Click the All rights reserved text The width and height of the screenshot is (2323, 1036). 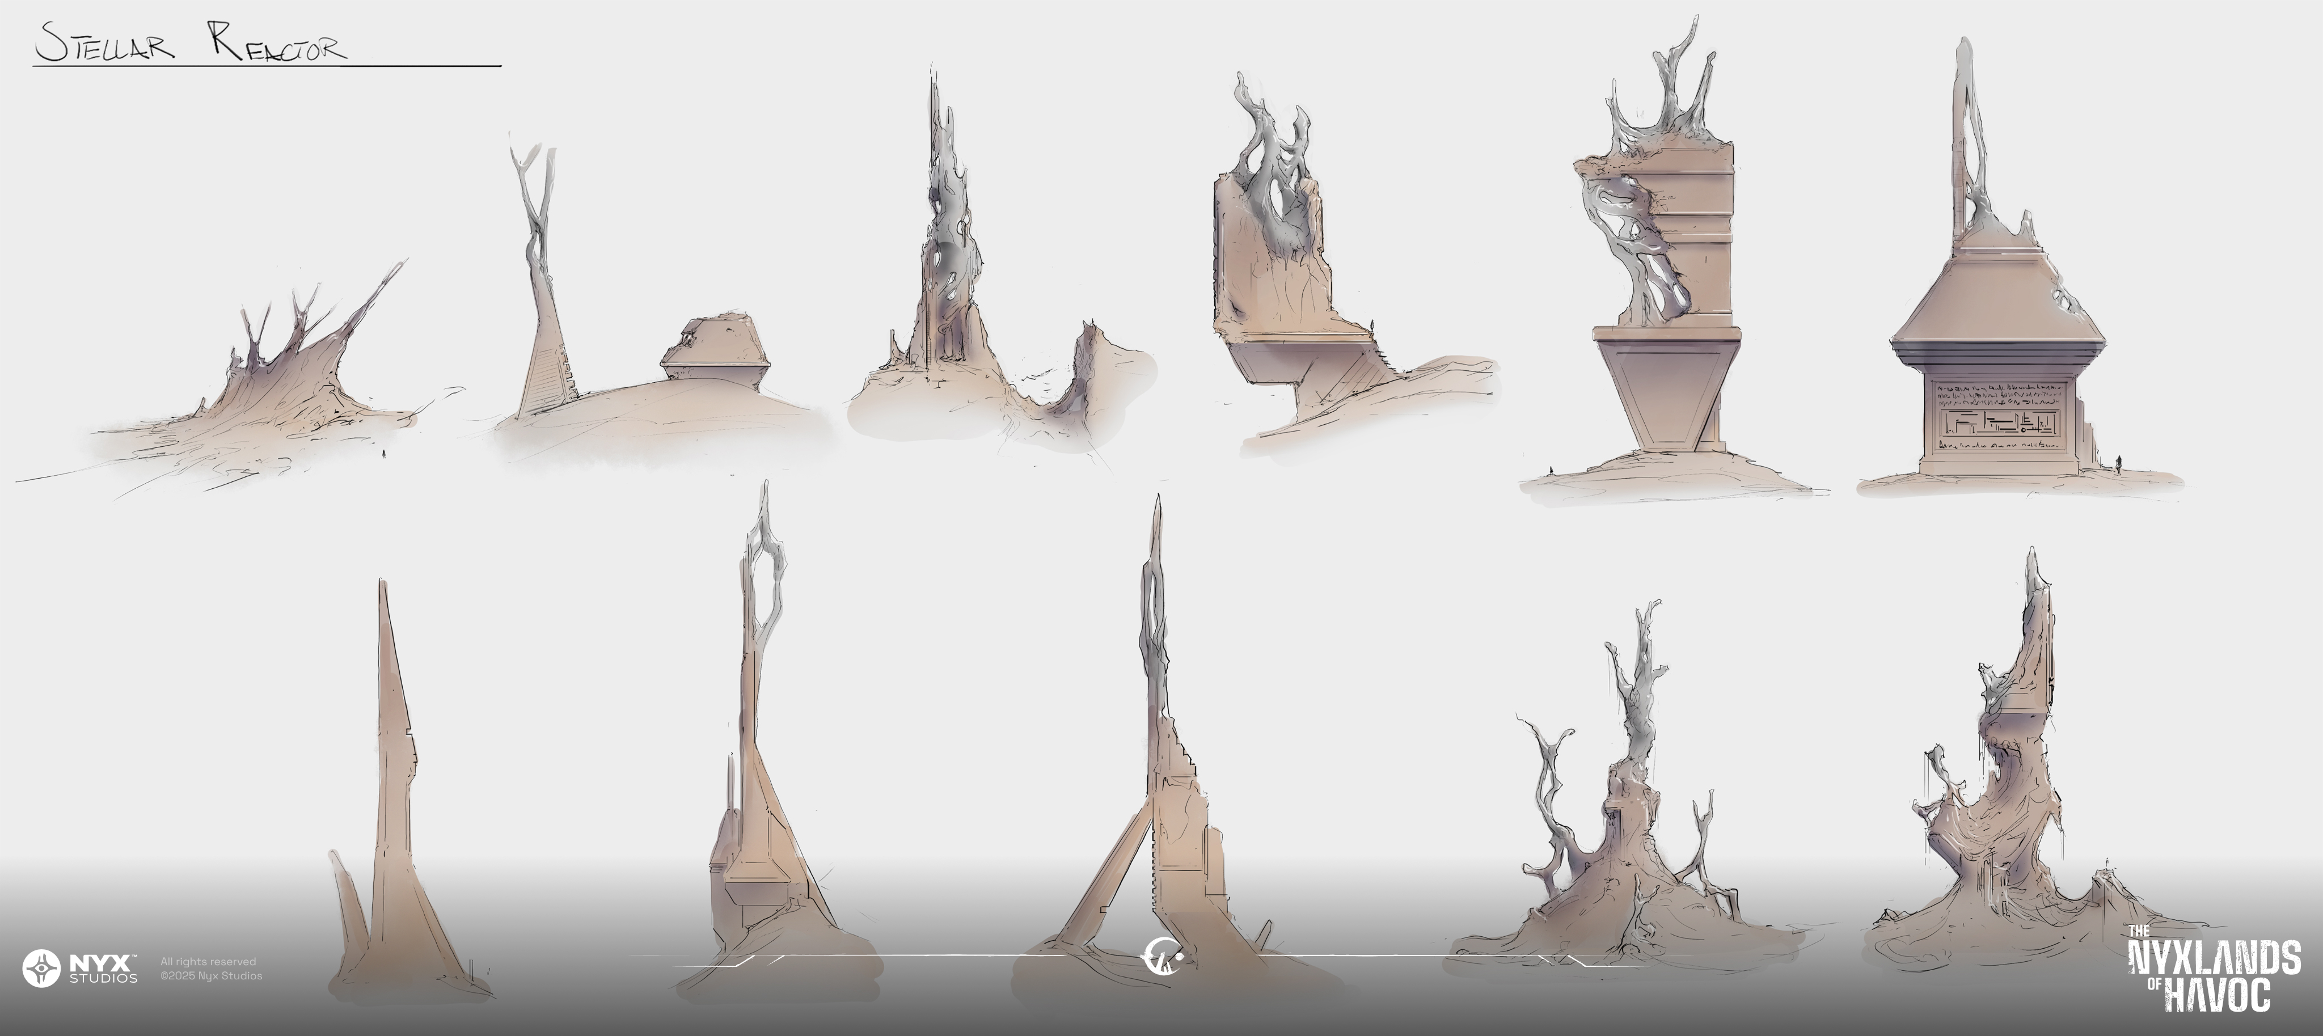(208, 961)
